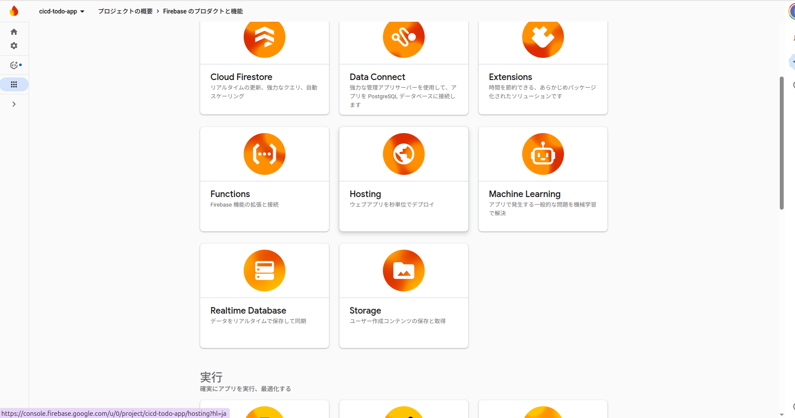
Task: Open the Realtime Database title
Action: click(248, 311)
